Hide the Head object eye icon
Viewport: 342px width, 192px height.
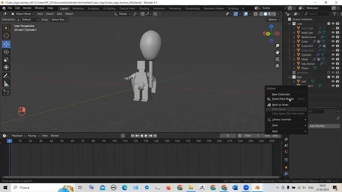pyautogui.click(x=333, y=59)
